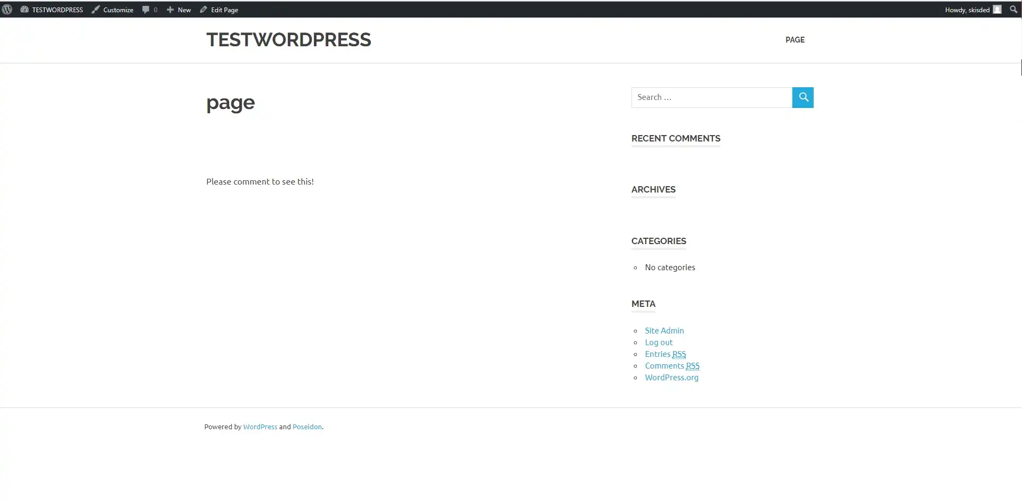Open the Poseidon theme link in footer
This screenshot has width=1022, height=501.
[x=307, y=426]
